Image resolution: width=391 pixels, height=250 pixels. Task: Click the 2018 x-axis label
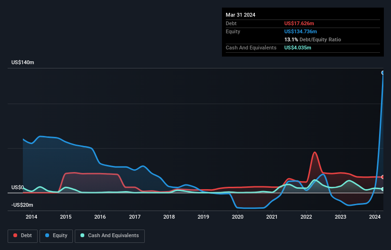coord(169,217)
